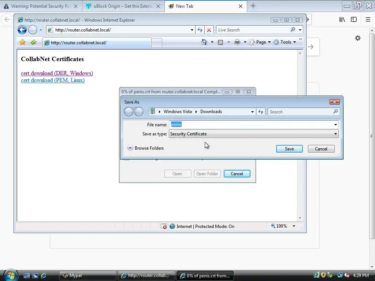This screenshot has height=281, width=375.
Task: Click New Tab settings gear icon
Action: pyautogui.click(x=358, y=38)
